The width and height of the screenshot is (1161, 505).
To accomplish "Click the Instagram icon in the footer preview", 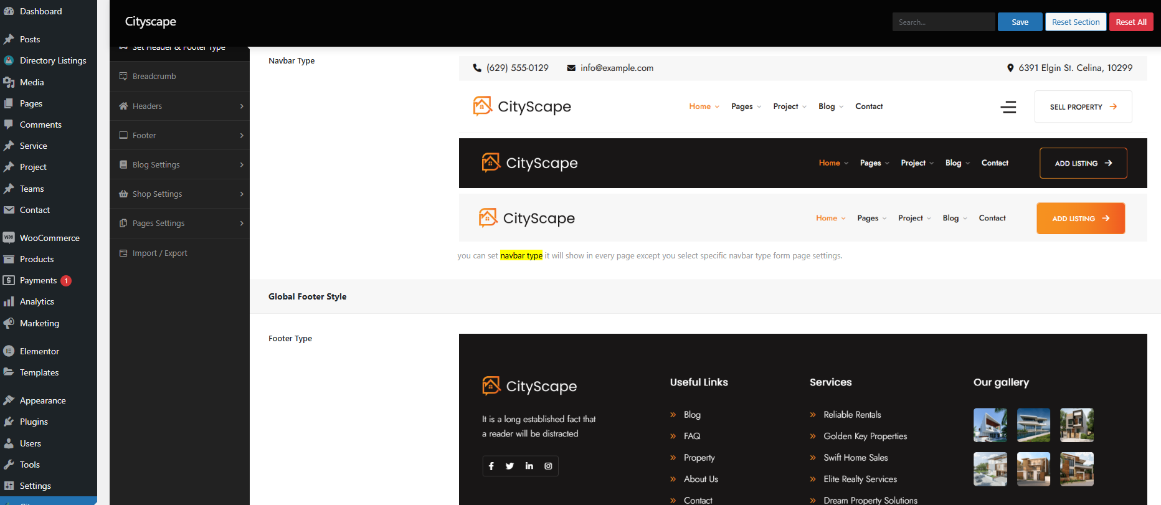I will pyautogui.click(x=548, y=466).
